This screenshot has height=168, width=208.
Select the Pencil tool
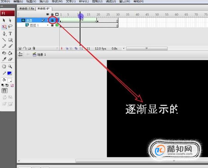point(4,46)
